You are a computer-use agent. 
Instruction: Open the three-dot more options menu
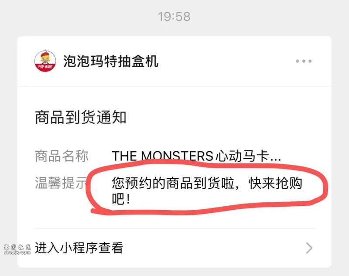(x=304, y=61)
